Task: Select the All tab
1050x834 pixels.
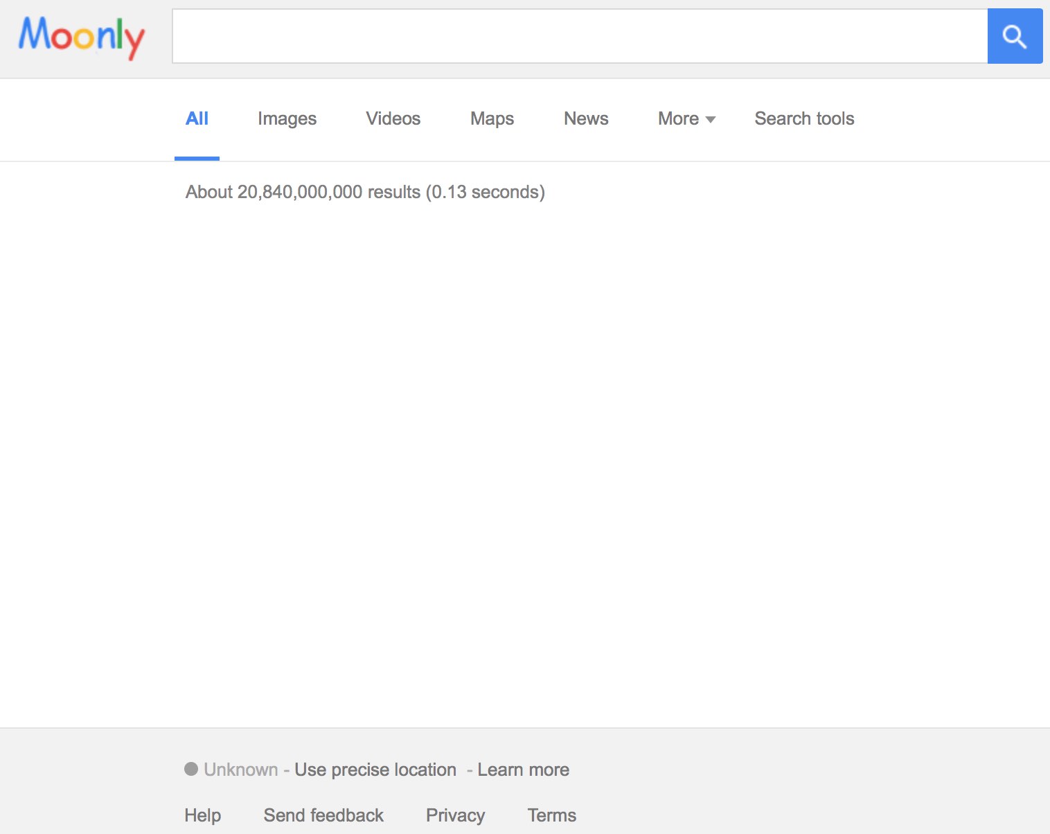Action: [x=197, y=118]
